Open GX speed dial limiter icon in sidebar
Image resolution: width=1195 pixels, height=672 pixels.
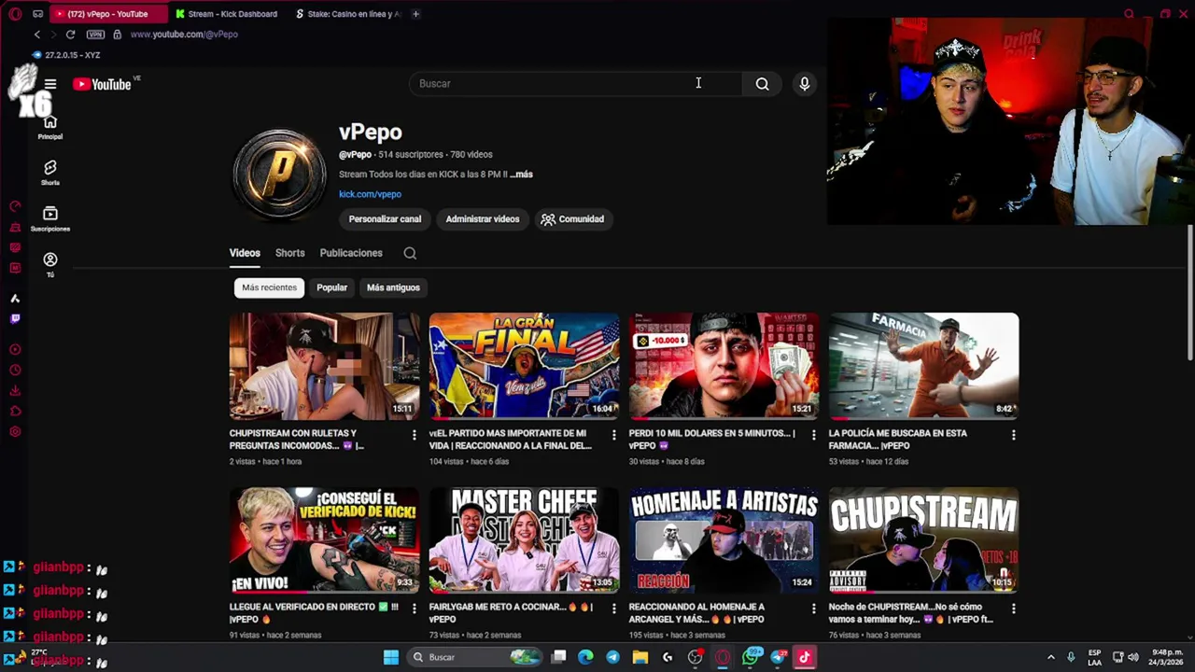[15, 206]
